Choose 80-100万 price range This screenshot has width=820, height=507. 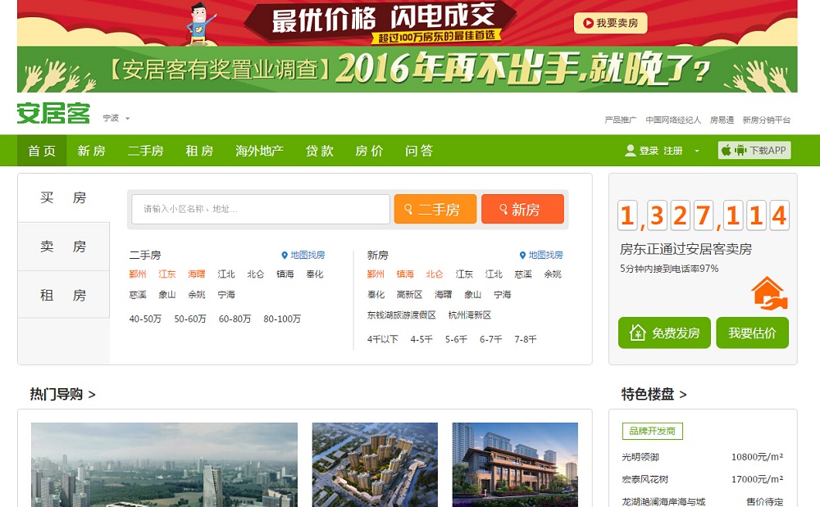(282, 319)
